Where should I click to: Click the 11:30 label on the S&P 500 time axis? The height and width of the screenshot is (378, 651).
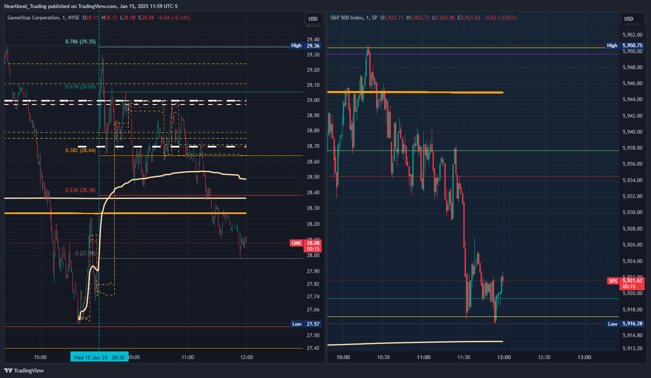pyautogui.click(x=464, y=357)
